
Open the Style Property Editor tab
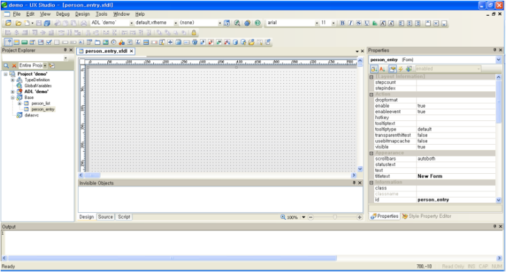point(429,216)
